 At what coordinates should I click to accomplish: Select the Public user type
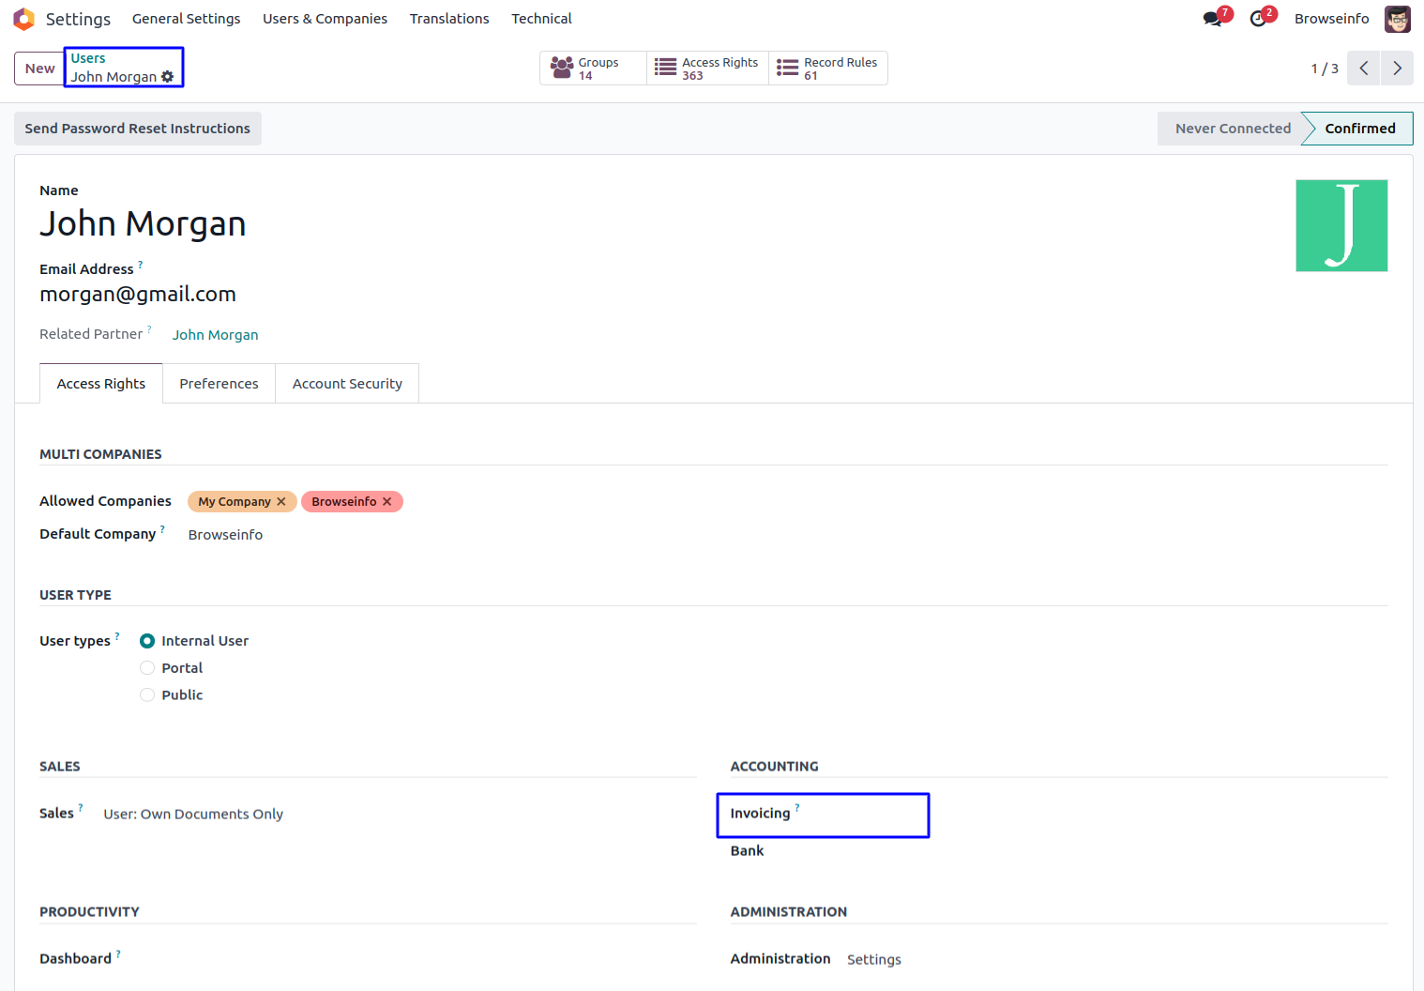point(147,695)
